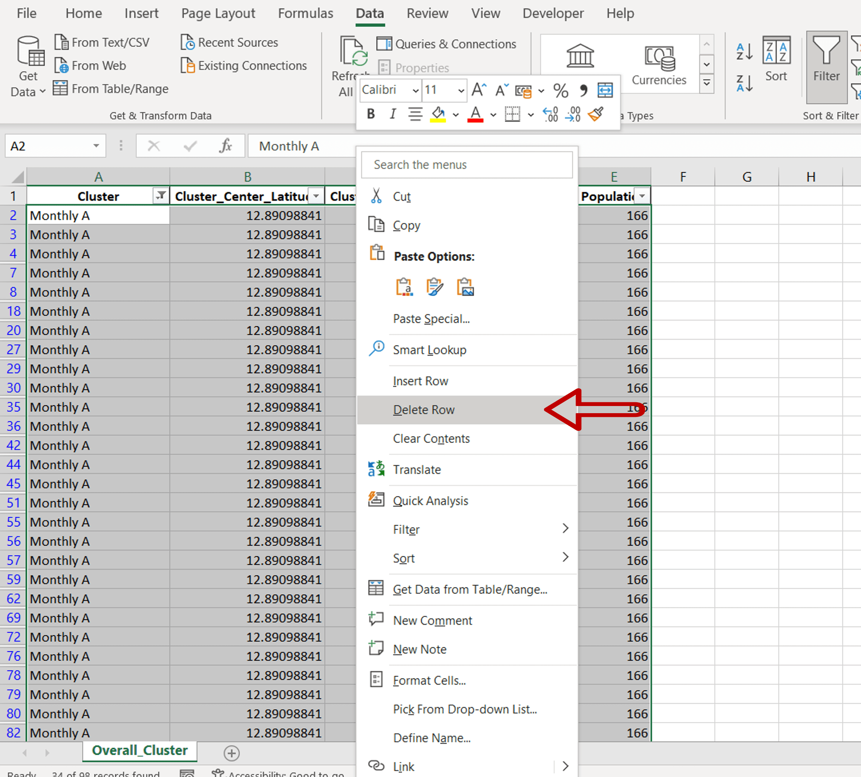Add new sheet with plus button
The image size is (861, 777).
(x=231, y=753)
